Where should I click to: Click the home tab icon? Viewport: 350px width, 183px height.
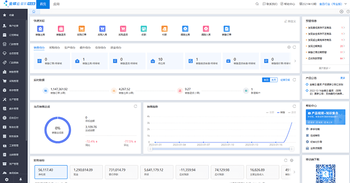point(33,11)
